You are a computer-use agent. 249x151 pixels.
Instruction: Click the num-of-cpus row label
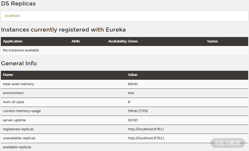pos(15,102)
